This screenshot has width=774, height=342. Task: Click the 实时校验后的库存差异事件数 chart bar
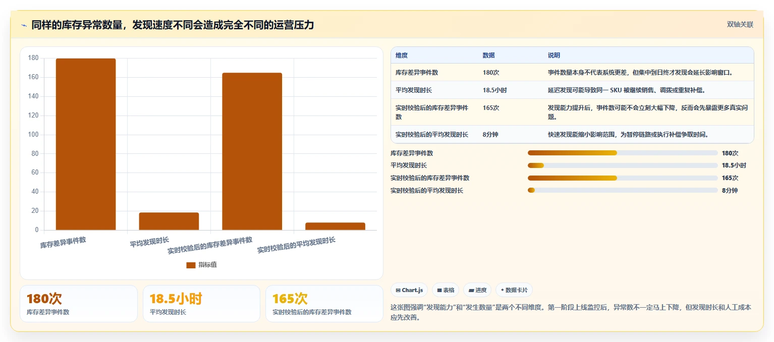click(x=252, y=151)
